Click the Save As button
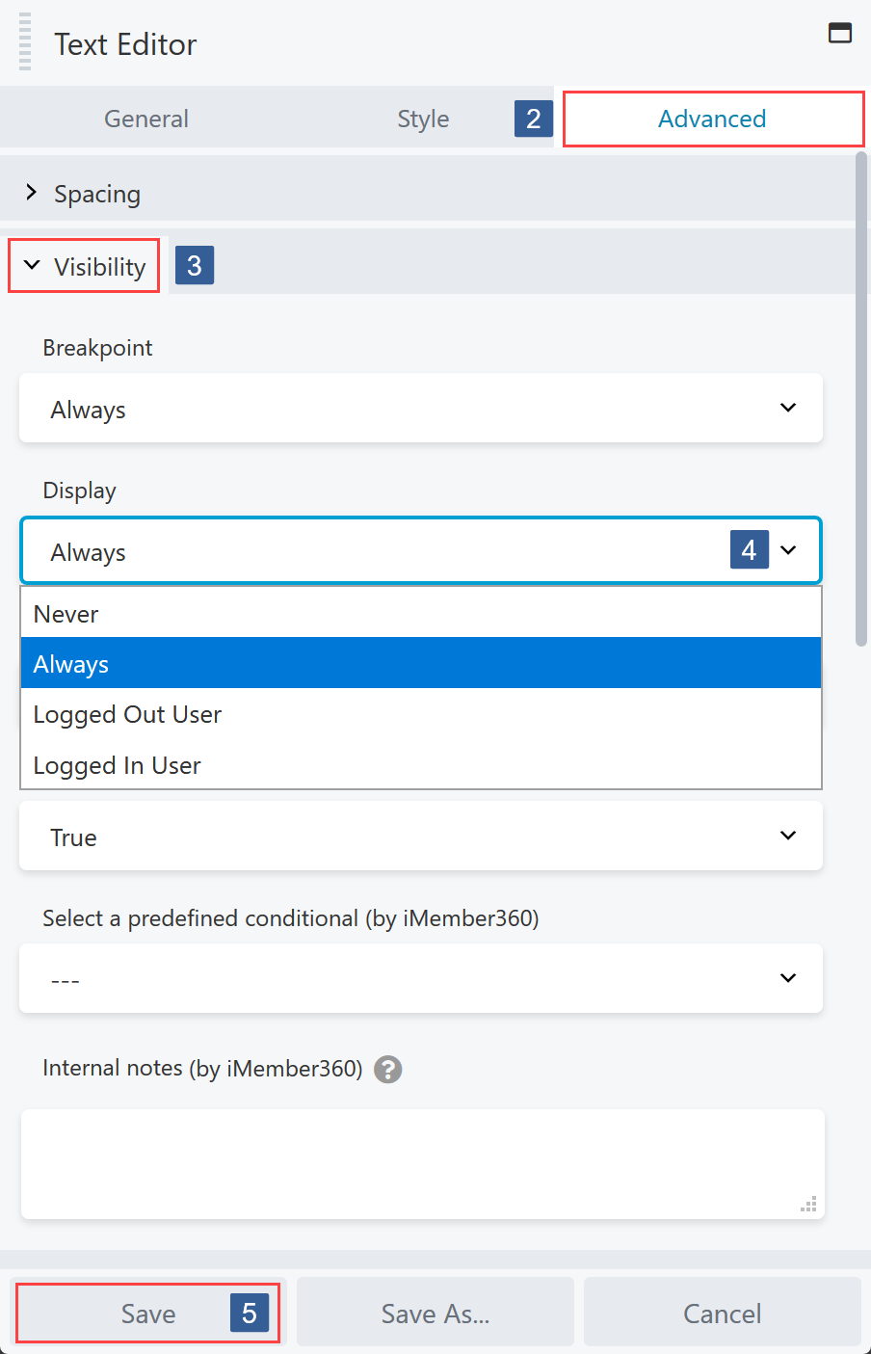The height and width of the screenshot is (1354, 871). pos(435,1313)
